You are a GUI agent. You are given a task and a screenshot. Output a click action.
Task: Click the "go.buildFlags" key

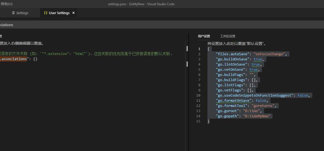pos(232,80)
